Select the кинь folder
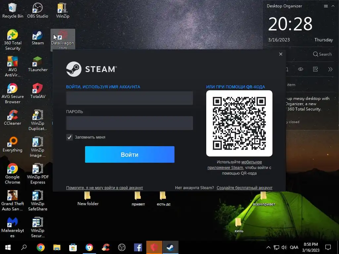 (239, 226)
